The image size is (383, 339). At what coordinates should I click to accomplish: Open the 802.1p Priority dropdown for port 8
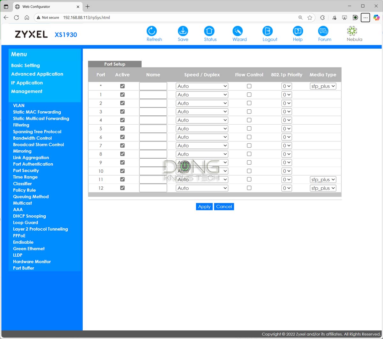point(286,154)
